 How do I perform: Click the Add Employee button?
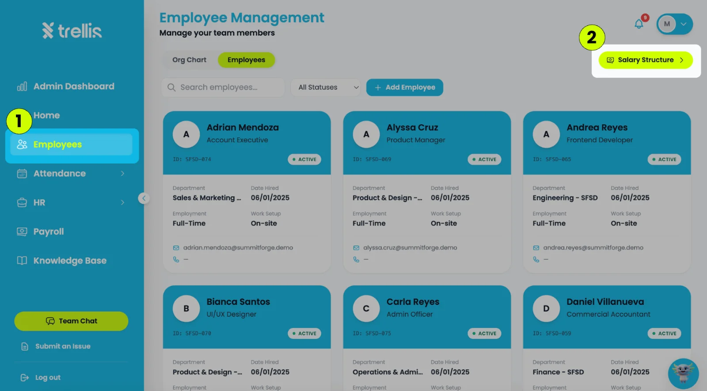click(405, 87)
